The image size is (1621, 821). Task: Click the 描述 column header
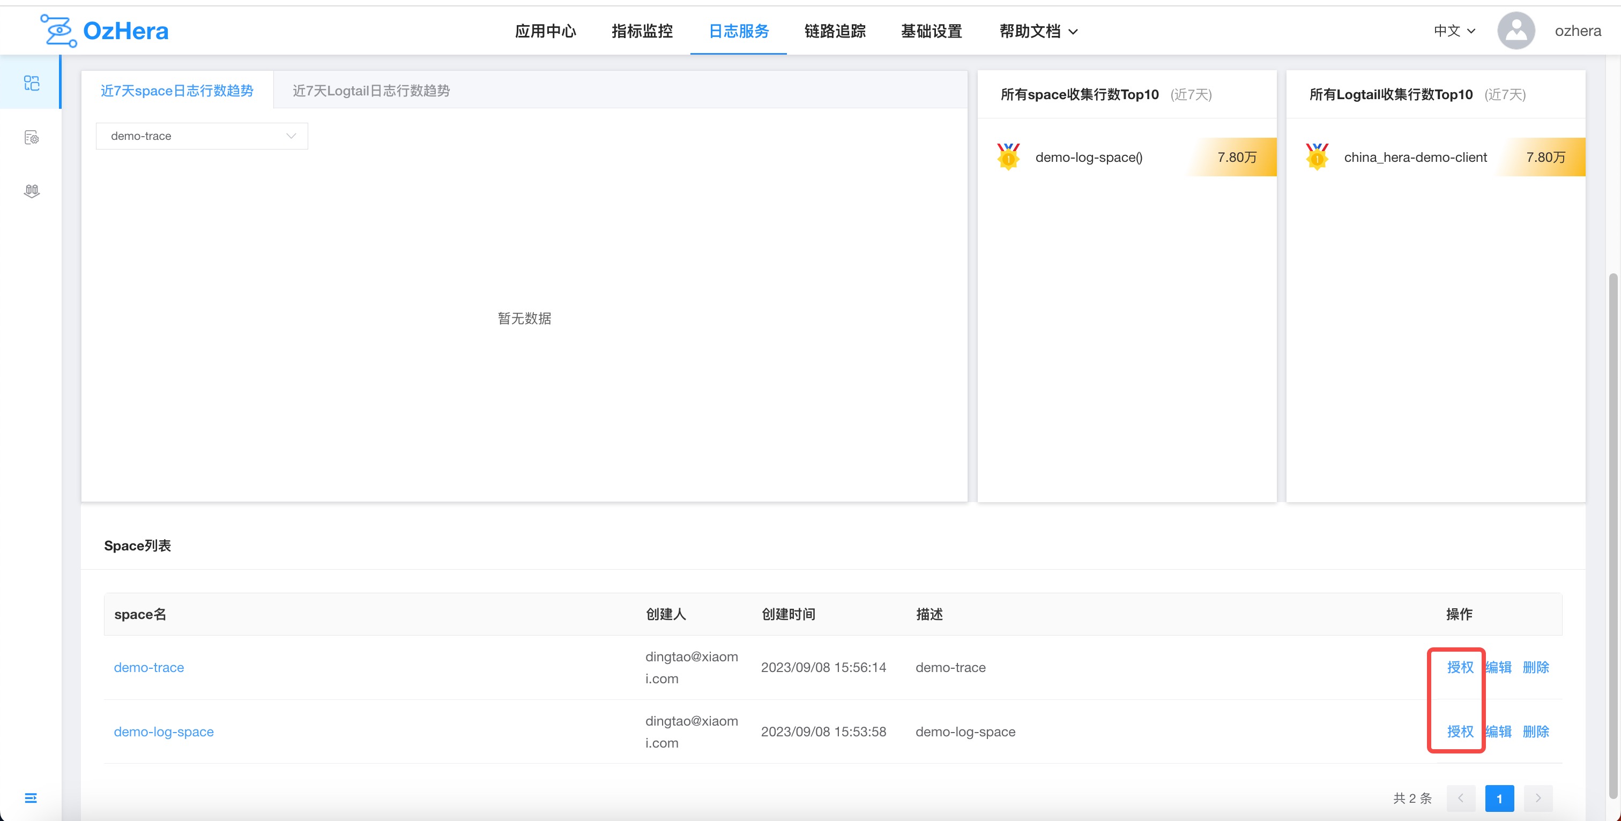929,615
